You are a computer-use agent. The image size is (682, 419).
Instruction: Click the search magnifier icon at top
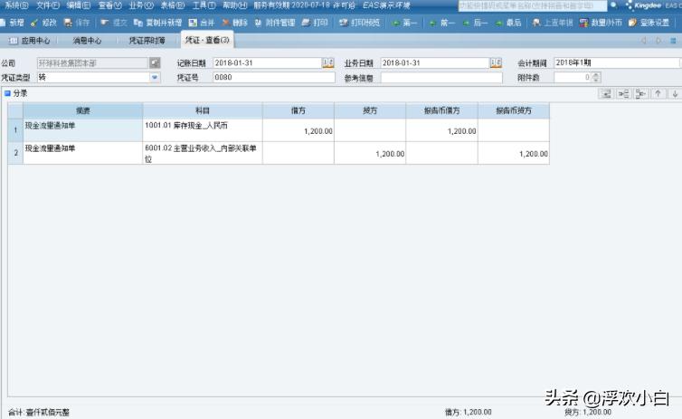pyautogui.click(x=613, y=5)
